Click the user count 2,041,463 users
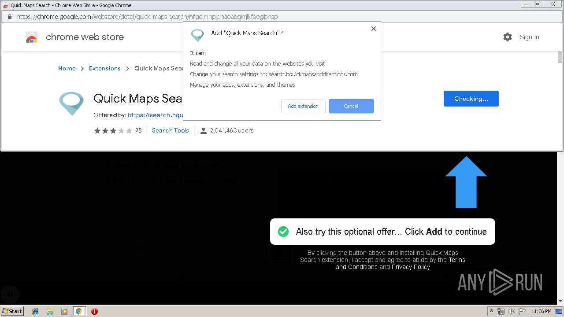The image size is (564, 317). click(x=232, y=130)
